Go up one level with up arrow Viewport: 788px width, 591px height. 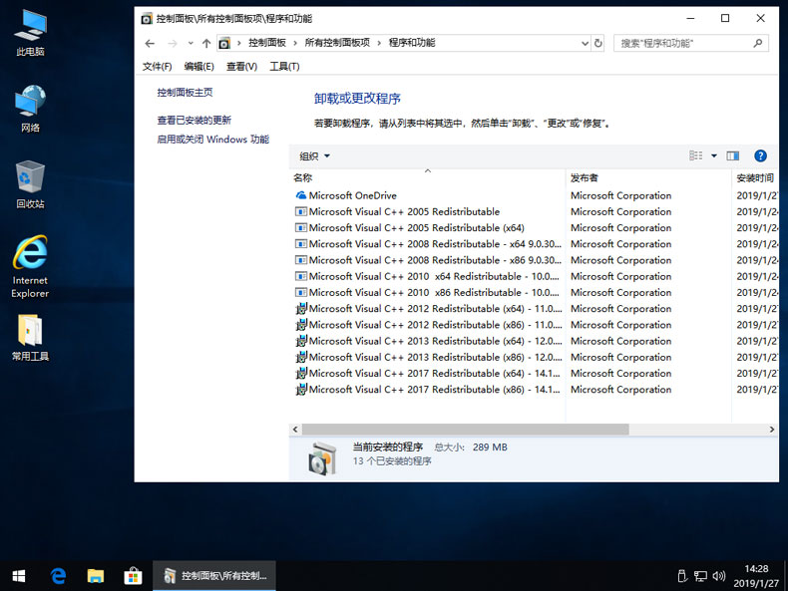206,43
